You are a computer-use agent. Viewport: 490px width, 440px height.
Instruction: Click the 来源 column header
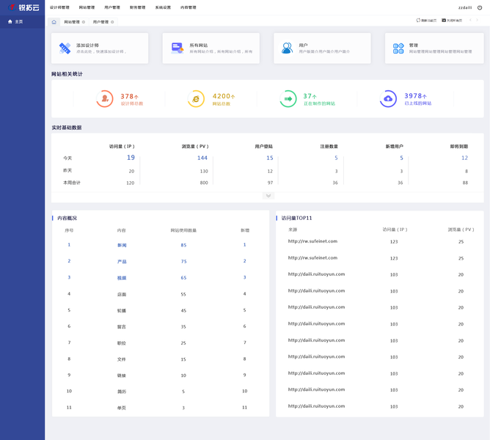pyautogui.click(x=293, y=230)
